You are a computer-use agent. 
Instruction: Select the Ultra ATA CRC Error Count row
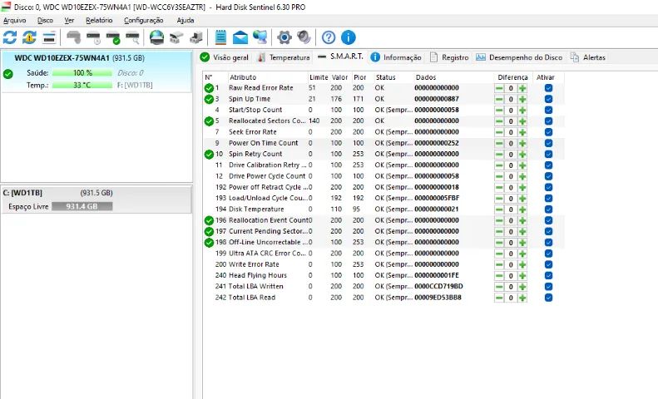pyautogui.click(x=383, y=254)
